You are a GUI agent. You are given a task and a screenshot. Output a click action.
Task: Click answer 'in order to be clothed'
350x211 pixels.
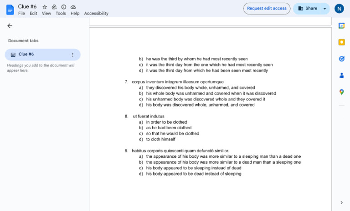pos(166,122)
